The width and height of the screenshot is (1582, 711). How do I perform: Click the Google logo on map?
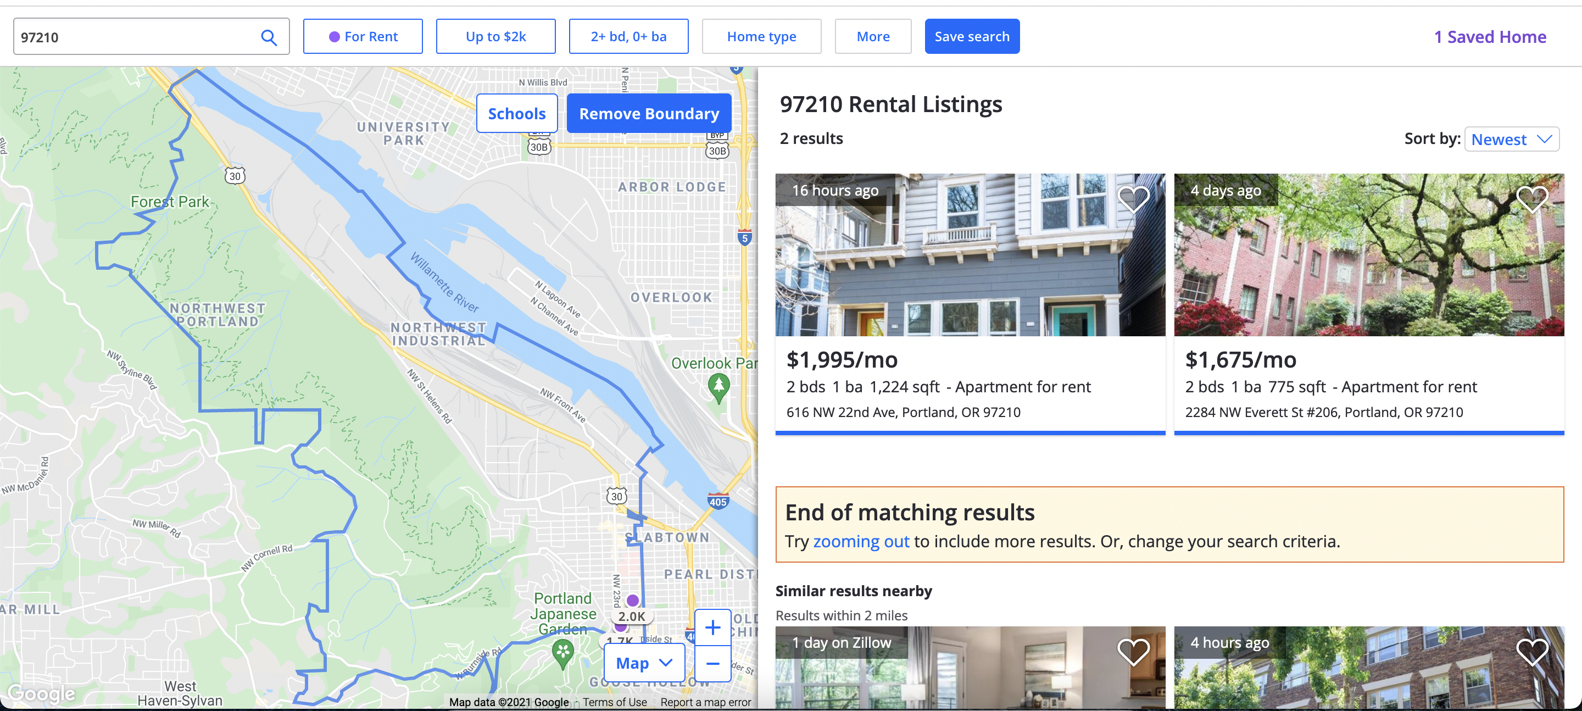click(x=42, y=693)
